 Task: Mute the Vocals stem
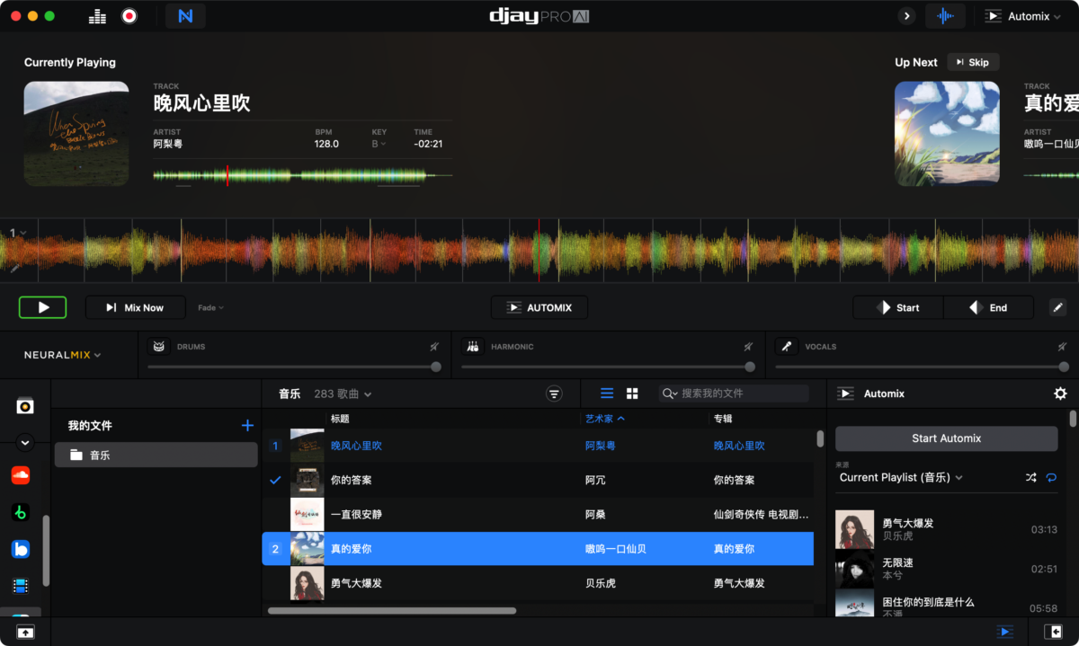point(1063,346)
